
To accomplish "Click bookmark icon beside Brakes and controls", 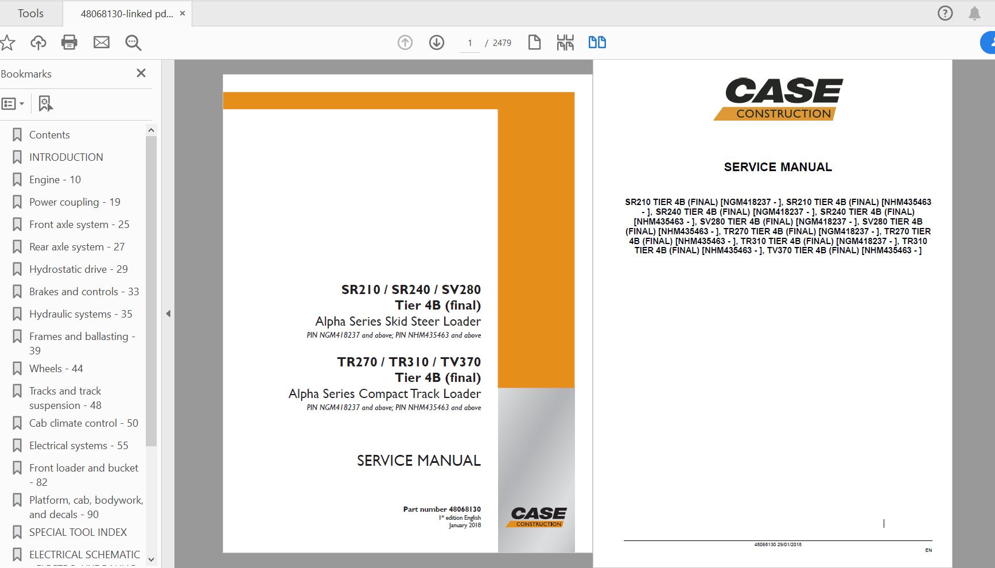I will (x=17, y=292).
